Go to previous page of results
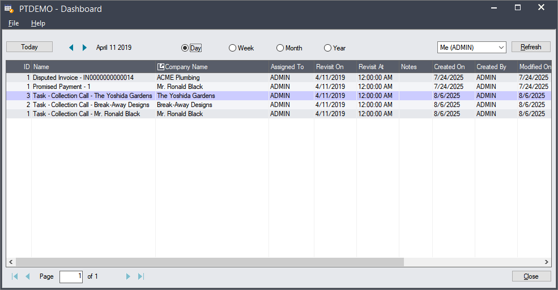The height and width of the screenshot is (290, 558). [27, 276]
